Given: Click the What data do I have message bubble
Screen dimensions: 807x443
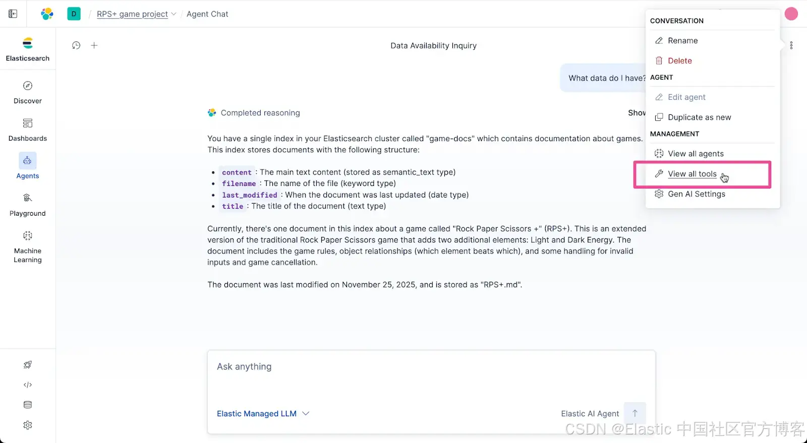Looking at the screenshot, I should pos(604,78).
